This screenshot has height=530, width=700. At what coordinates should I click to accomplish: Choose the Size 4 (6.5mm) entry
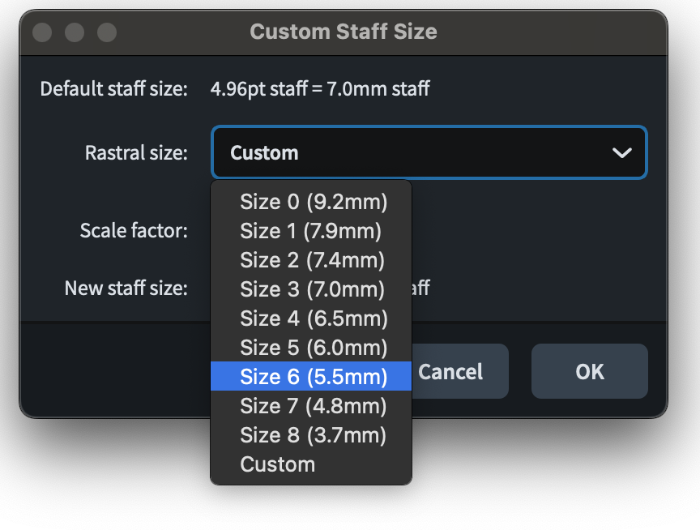pos(313,318)
